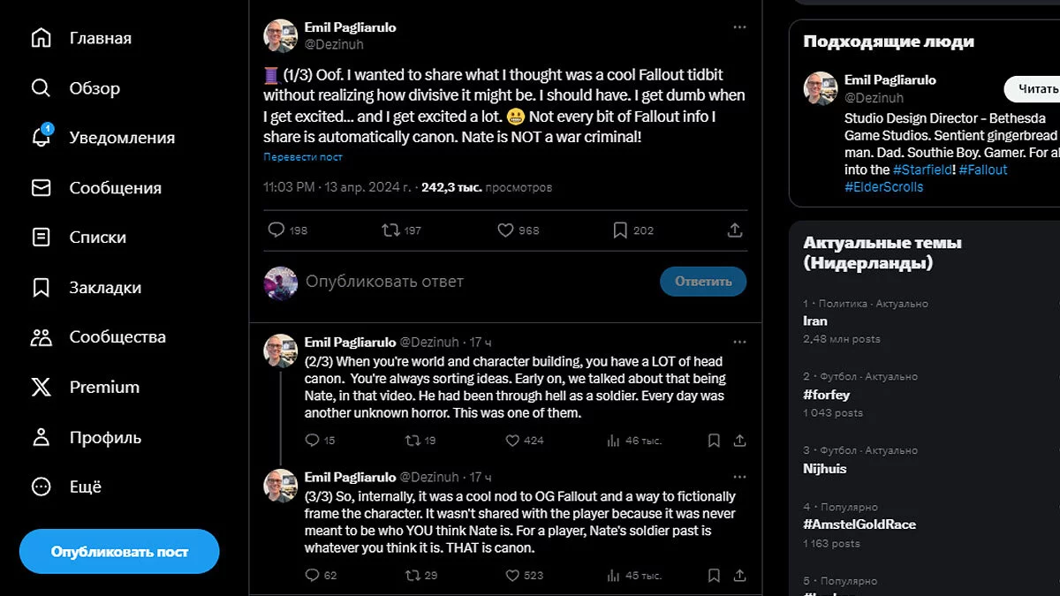Bookmark the main post with 202 bookmarks

click(620, 230)
